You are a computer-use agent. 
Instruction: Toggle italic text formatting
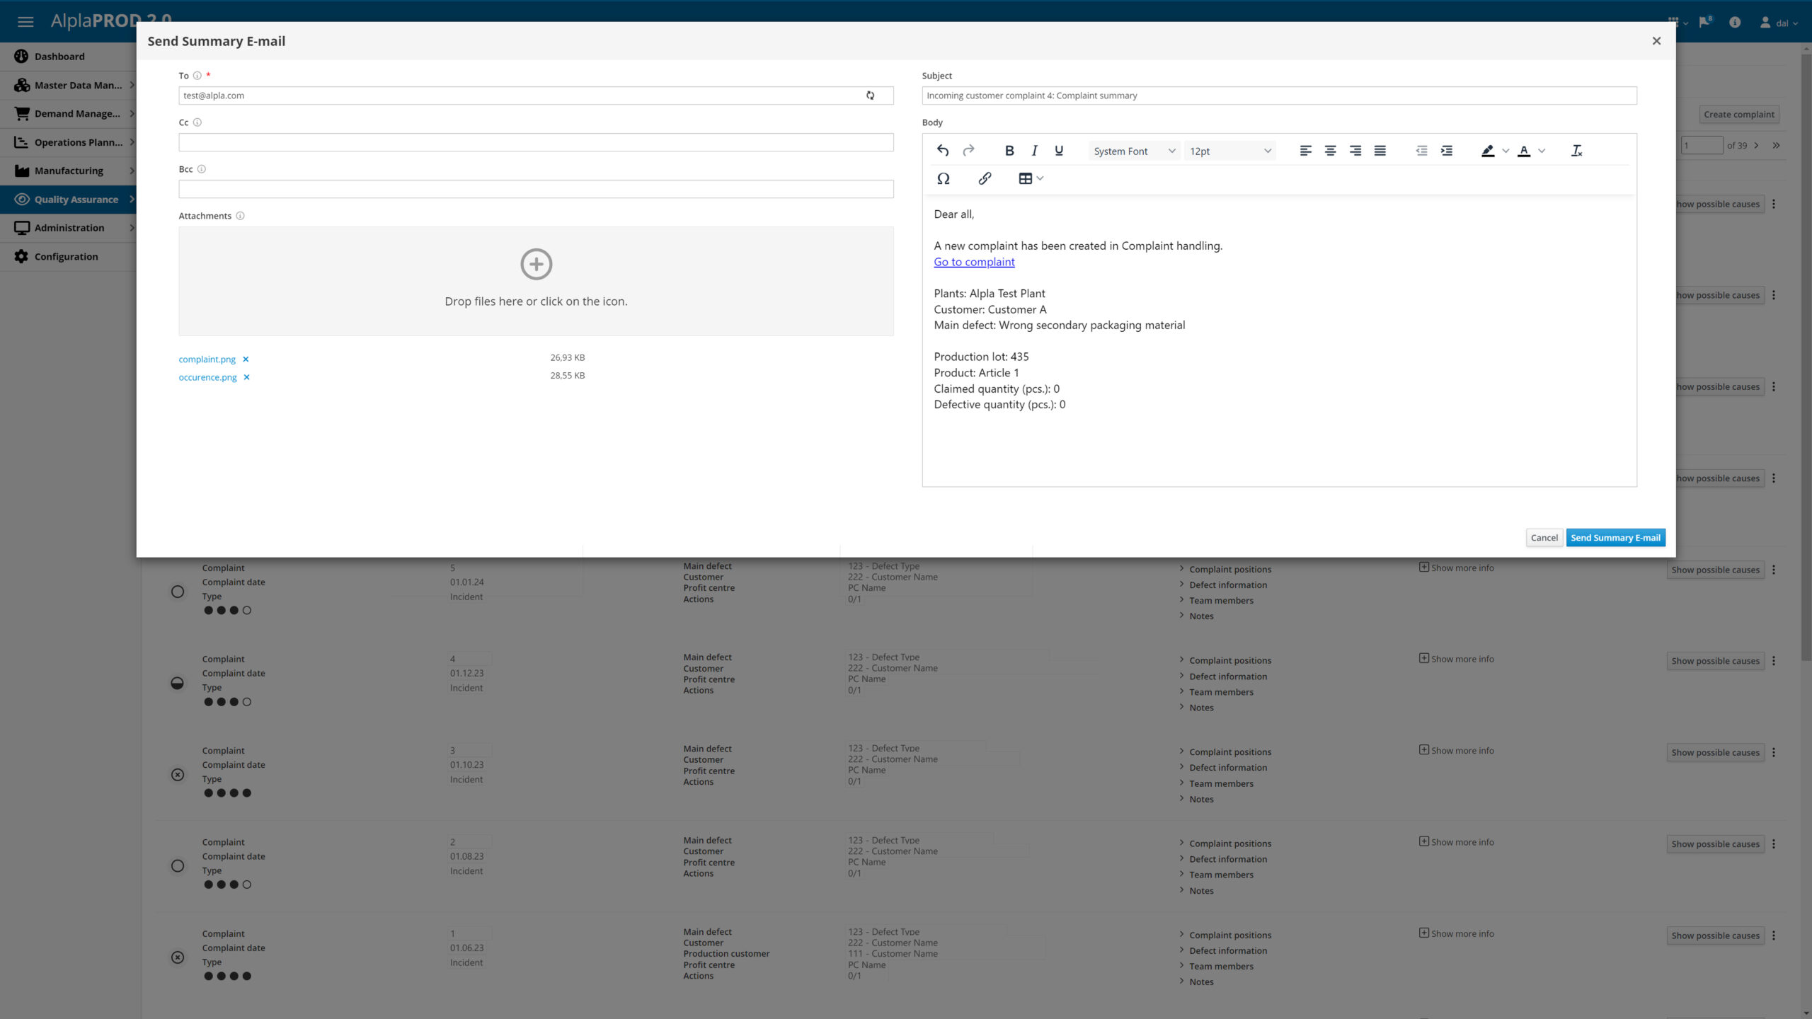1034,151
